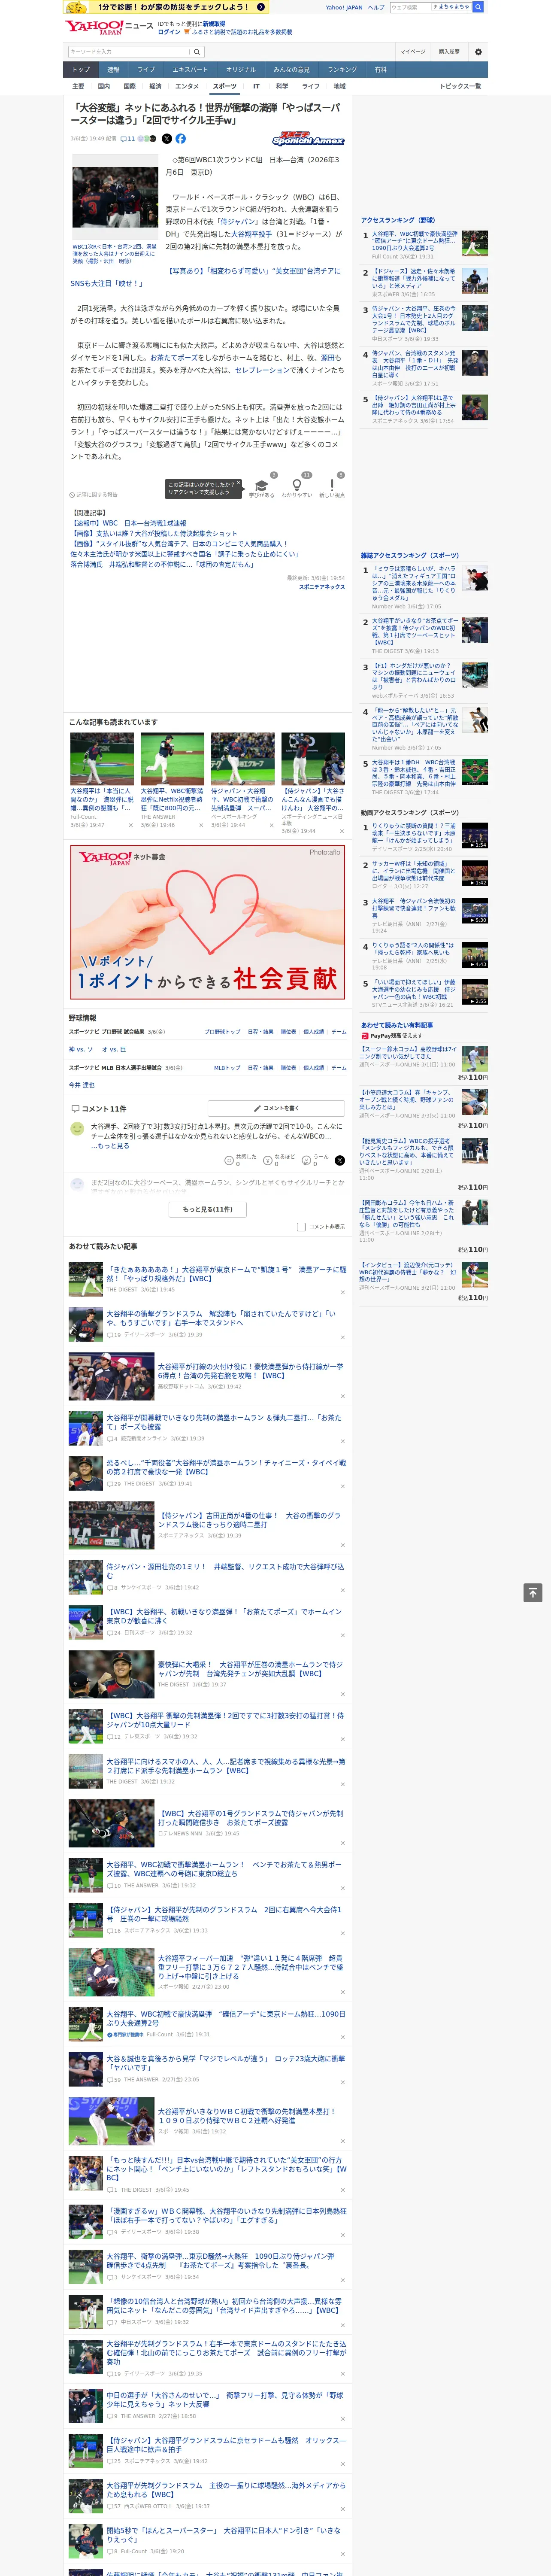Viewport: 551px width, 2576px height.
Task: Select the 経済 category
Action: click(155, 86)
